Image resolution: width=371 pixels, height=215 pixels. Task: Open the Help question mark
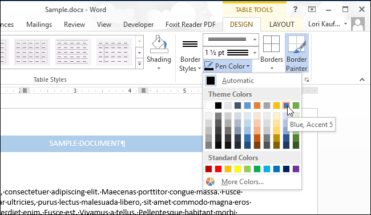(x=295, y=10)
